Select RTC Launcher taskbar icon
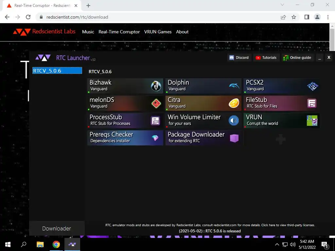The image size is (335, 251). (72, 244)
